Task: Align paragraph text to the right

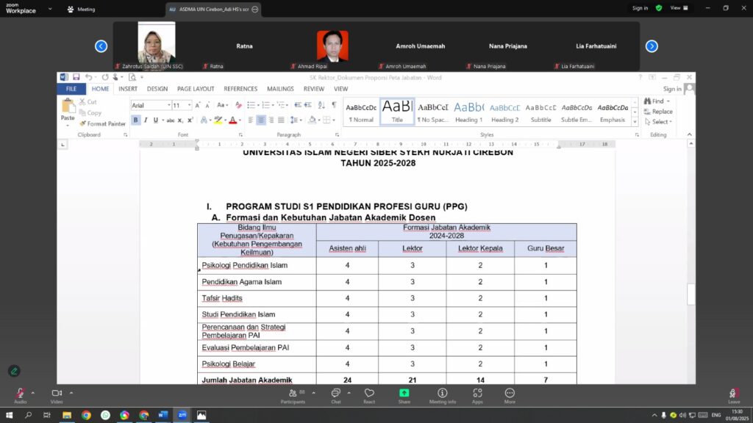Action: (x=271, y=120)
